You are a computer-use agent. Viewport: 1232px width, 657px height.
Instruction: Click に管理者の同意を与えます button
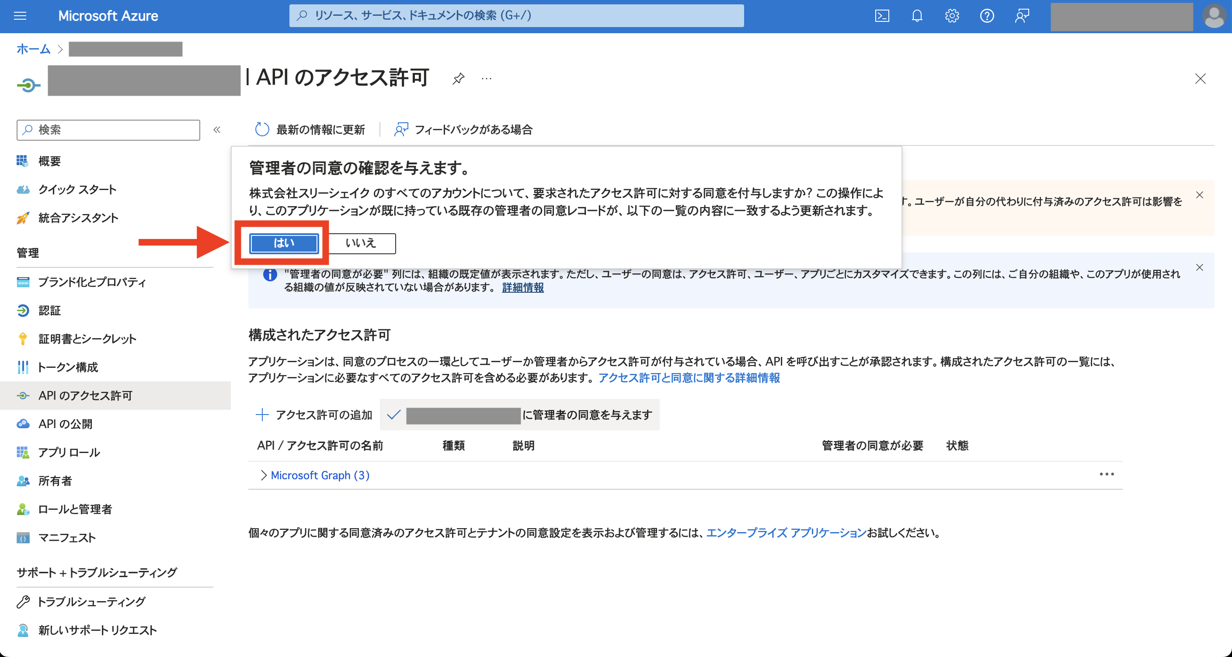(520, 415)
